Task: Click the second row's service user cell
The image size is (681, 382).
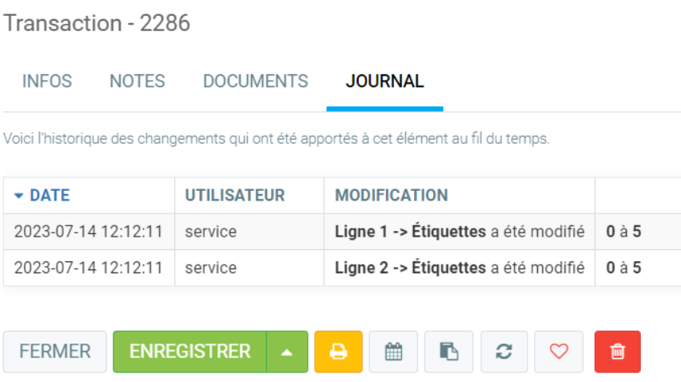Action: (211, 268)
